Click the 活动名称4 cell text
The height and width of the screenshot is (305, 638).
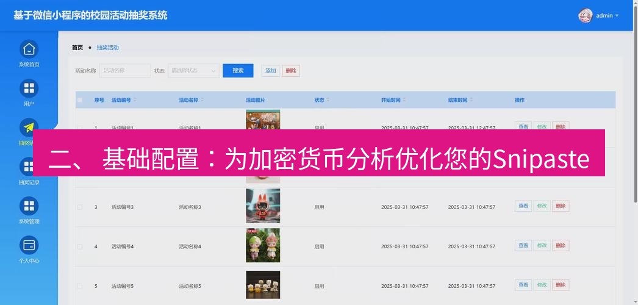click(x=190, y=246)
